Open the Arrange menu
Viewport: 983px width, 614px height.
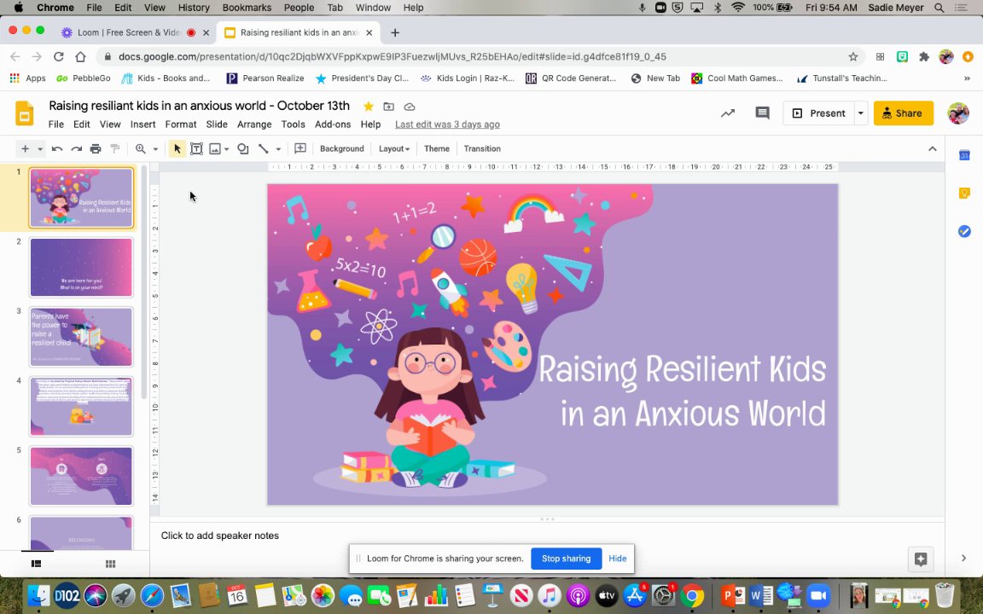pos(254,125)
